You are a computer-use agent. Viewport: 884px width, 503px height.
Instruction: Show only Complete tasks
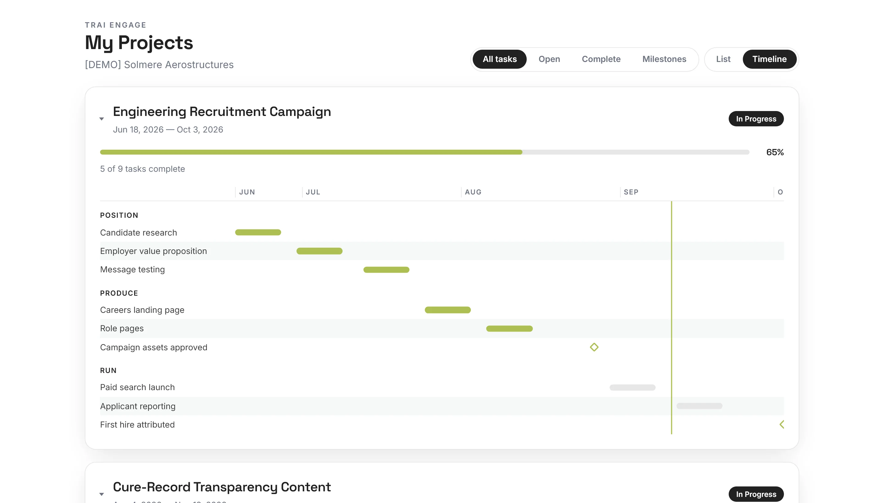click(x=601, y=59)
